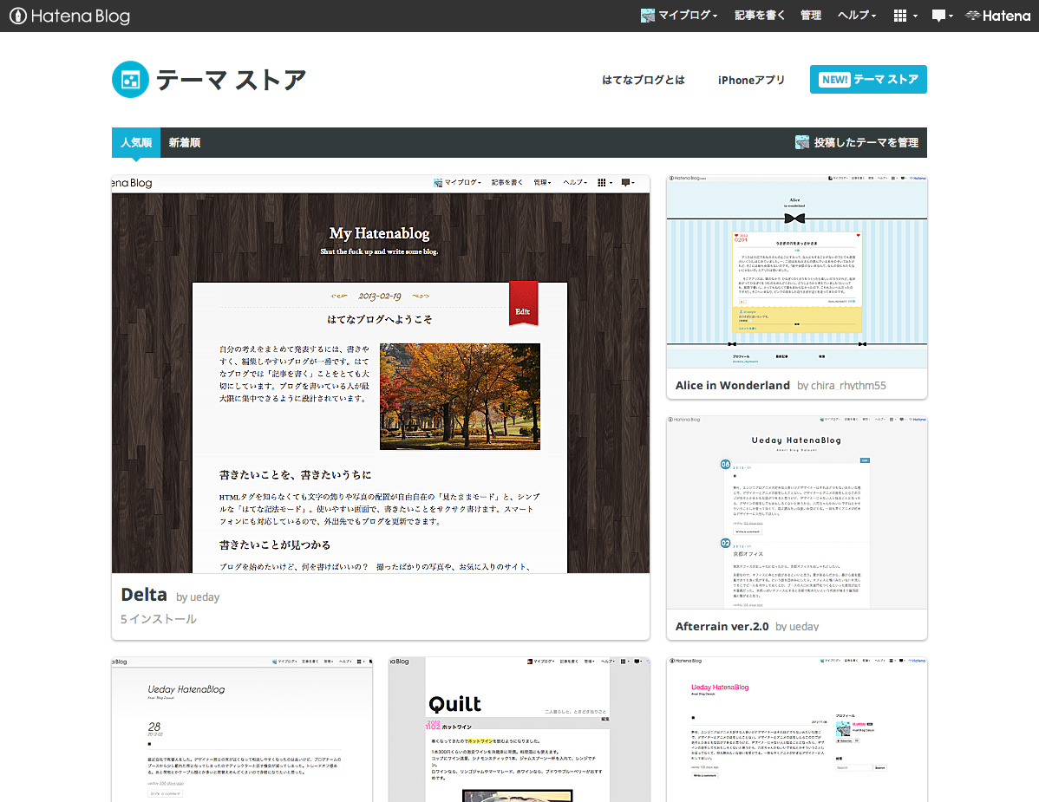Open the grid apps icon menu
The width and height of the screenshot is (1039, 802).
tap(905, 16)
